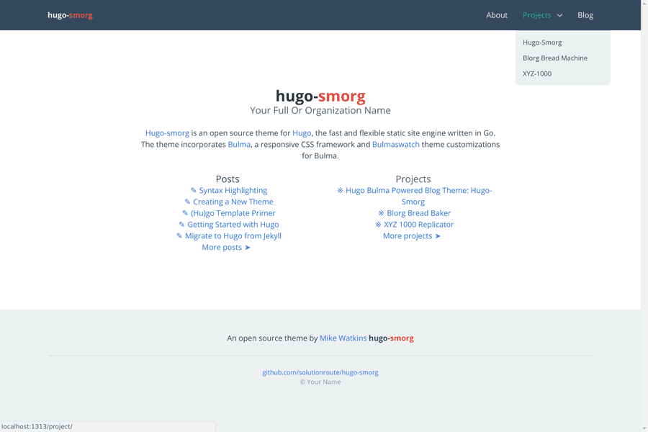Select Hugo-Smorg in the Projects dropdown
This screenshot has height=432, width=648.
coord(542,42)
